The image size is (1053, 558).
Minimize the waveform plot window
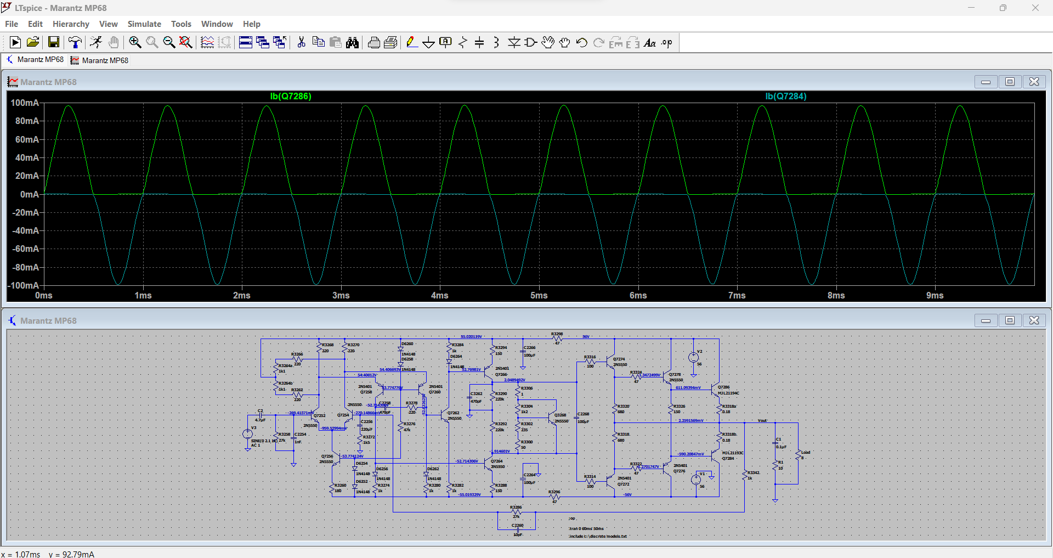coord(986,82)
